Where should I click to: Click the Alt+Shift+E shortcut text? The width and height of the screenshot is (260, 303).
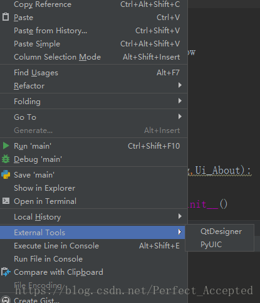[159, 246]
